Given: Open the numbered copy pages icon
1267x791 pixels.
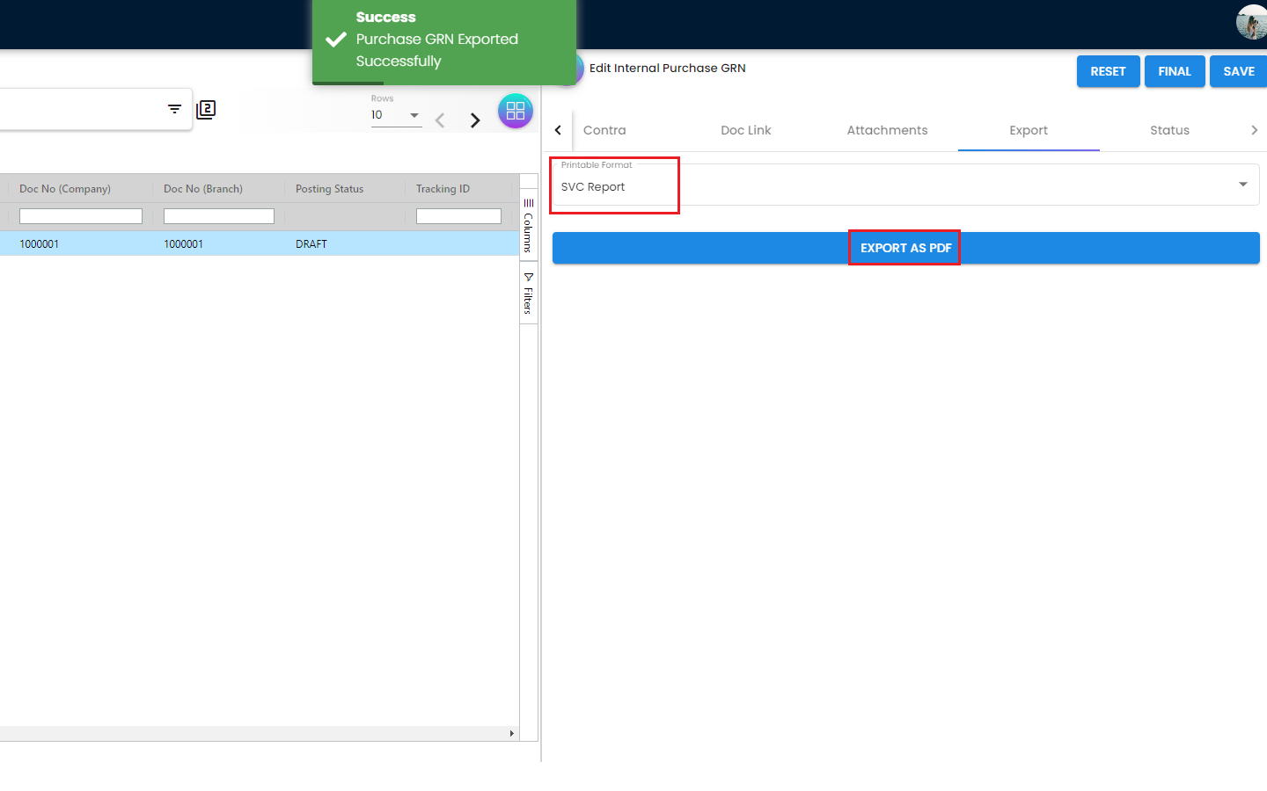Looking at the screenshot, I should [x=206, y=109].
